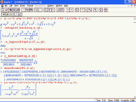
Task: Click the outdent section toolbar icon
Action: (58, 10)
